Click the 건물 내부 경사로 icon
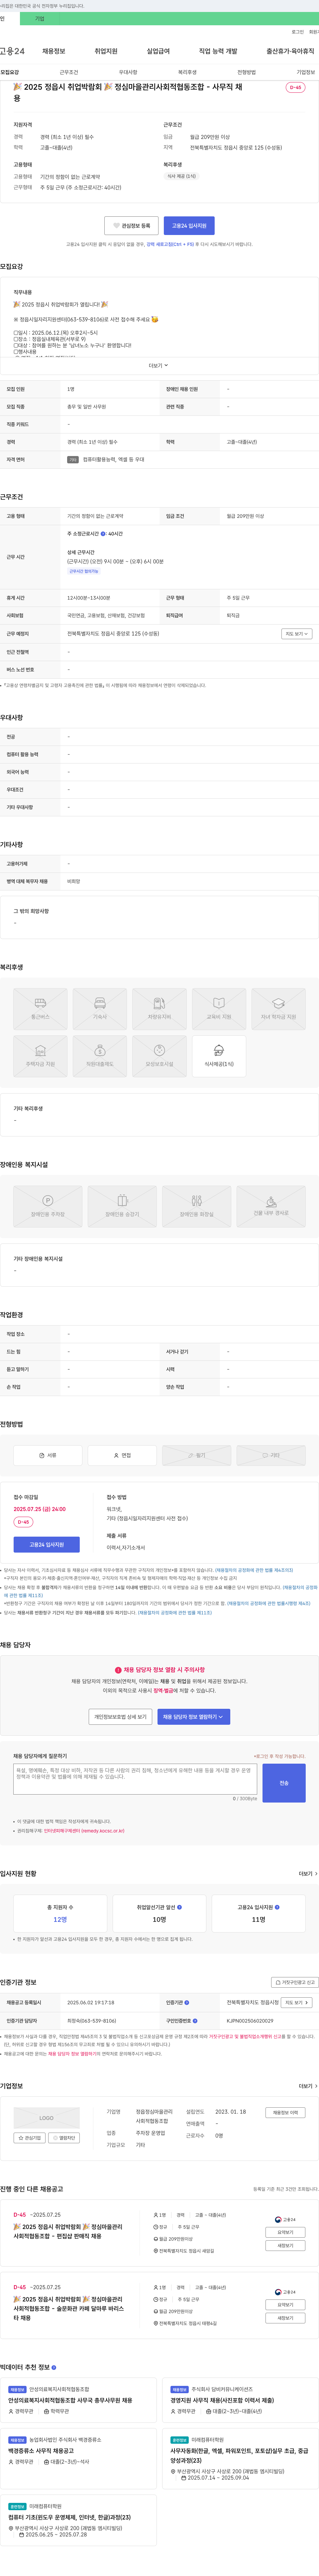The width and height of the screenshot is (319, 2576). 271,1207
